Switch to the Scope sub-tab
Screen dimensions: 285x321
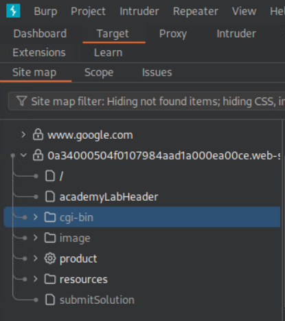click(99, 72)
